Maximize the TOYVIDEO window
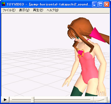Screen dimensions: 111x104 pyautogui.click(x=101, y=4)
